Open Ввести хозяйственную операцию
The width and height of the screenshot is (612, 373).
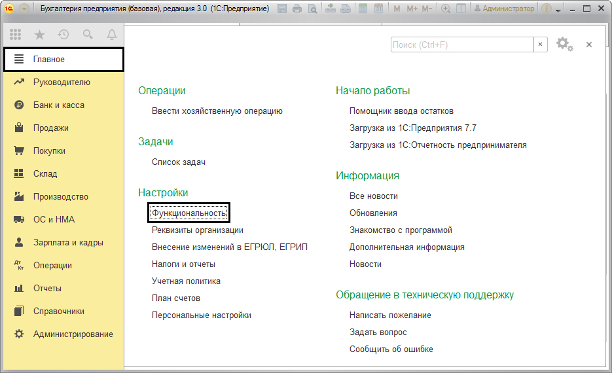click(x=217, y=111)
